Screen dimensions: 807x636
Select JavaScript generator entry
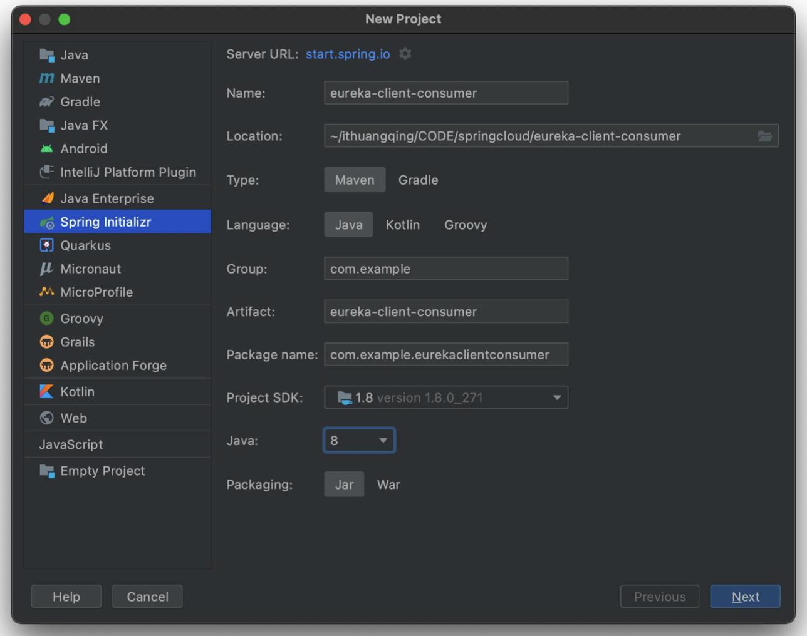point(117,444)
